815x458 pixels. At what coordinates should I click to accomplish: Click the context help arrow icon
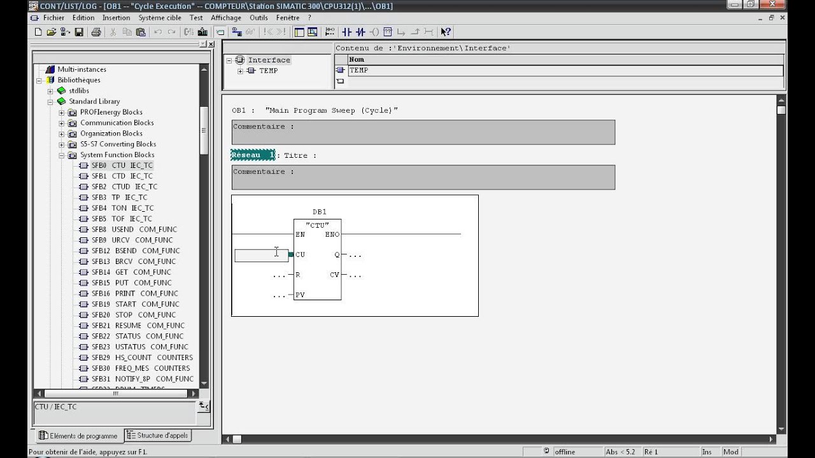(445, 32)
